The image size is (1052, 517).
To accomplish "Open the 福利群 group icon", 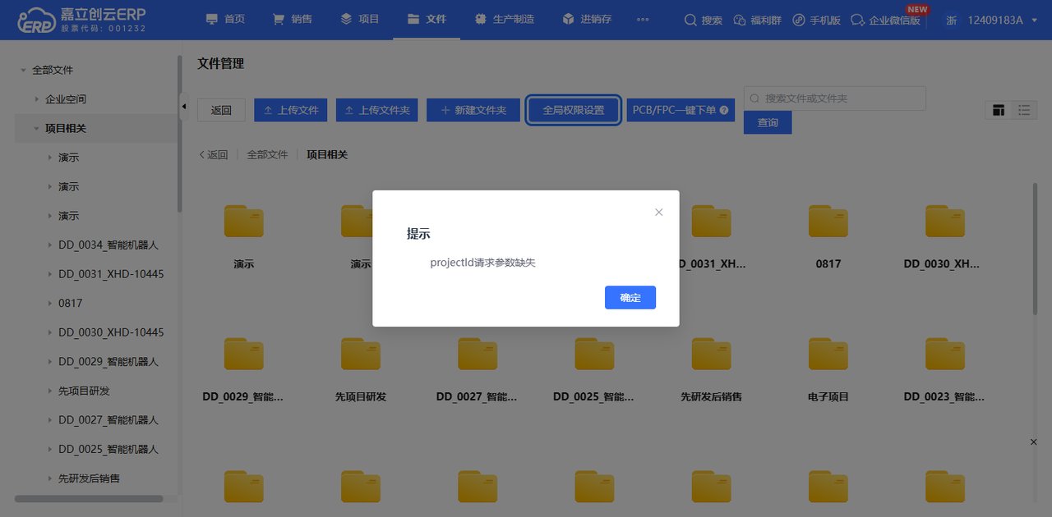I will [738, 20].
